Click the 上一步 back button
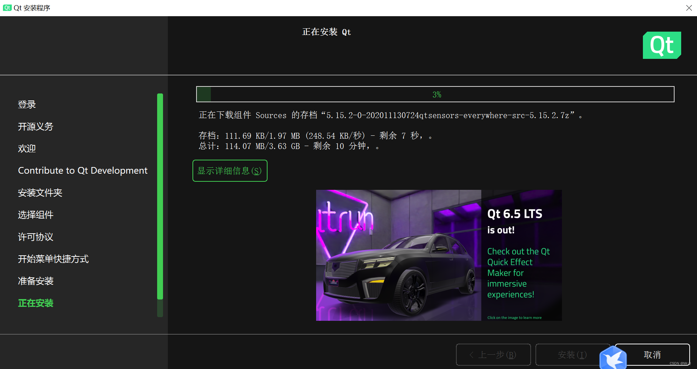The height and width of the screenshot is (369, 697). point(493,355)
